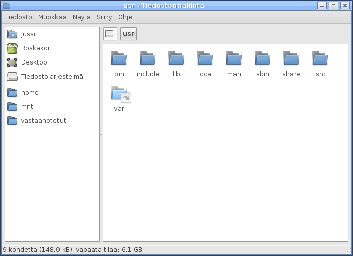Select the local folder icon
The height and width of the screenshot is (256, 353).
205,59
